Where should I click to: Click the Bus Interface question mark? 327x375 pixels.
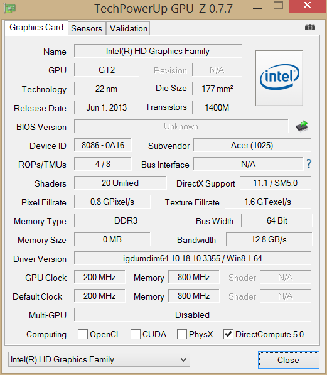309,164
